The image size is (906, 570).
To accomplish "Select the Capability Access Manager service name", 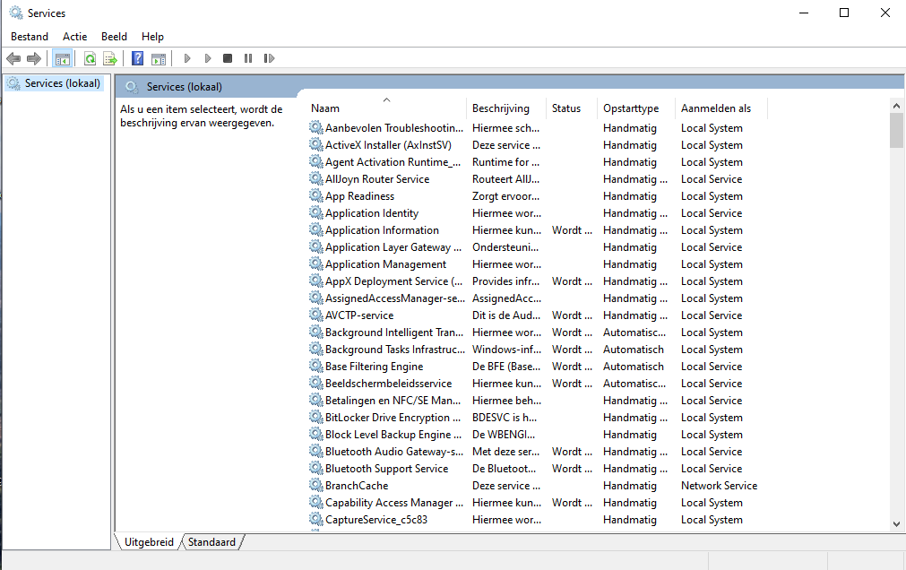I will (x=394, y=503).
